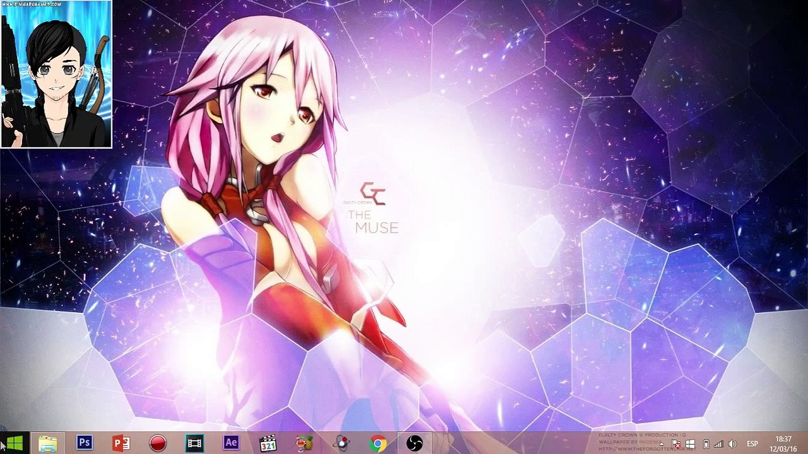Screen dimensions: 808x454
Task: Launch Google Chrome from the taskbar
Action: (x=378, y=443)
